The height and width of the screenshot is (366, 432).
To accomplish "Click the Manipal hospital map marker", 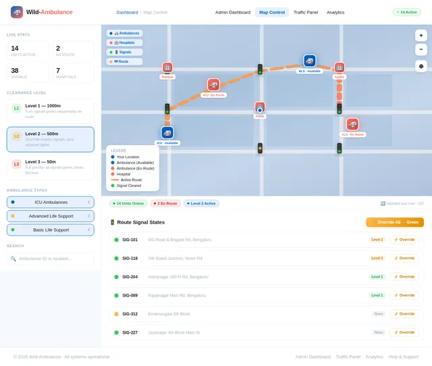I will [167, 68].
